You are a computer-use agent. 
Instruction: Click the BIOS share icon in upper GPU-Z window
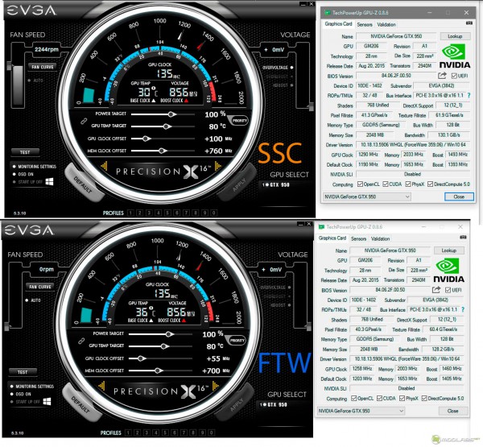[442, 75]
